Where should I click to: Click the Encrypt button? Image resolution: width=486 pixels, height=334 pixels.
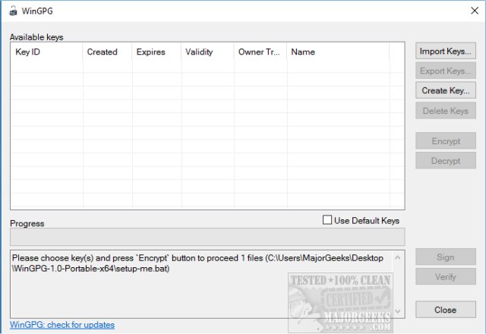pos(446,141)
